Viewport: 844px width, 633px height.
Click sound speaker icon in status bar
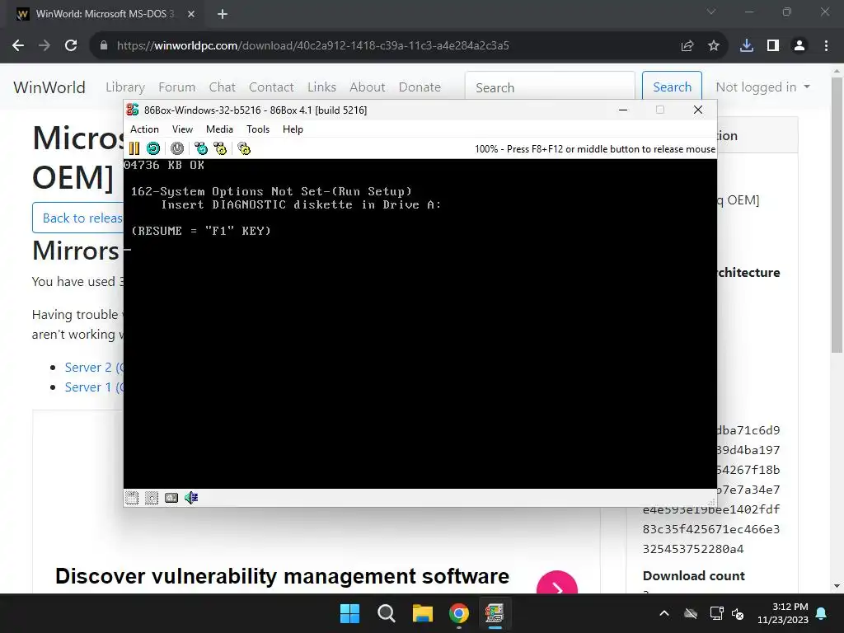click(x=191, y=498)
